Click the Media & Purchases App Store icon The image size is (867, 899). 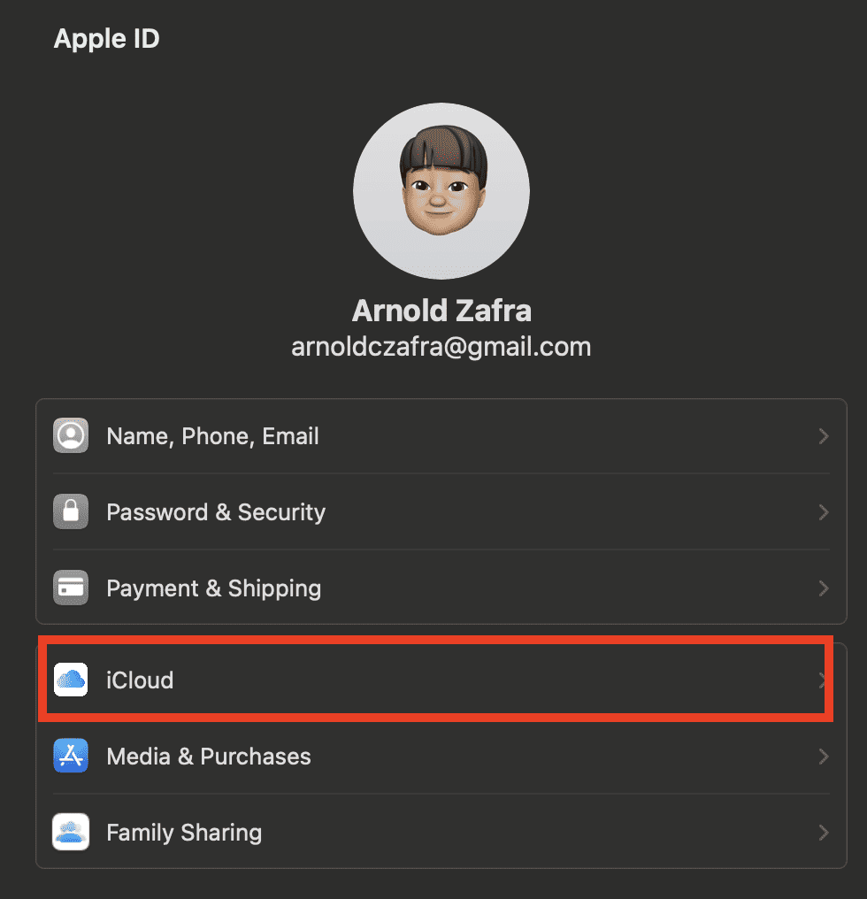tap(71, 757)
